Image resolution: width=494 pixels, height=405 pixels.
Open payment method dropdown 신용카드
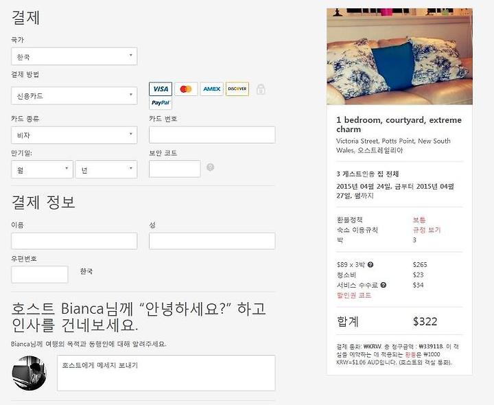click(x=74, y=96)
